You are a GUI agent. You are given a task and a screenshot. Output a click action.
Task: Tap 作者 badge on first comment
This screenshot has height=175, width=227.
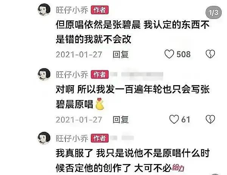pos(100,10)
